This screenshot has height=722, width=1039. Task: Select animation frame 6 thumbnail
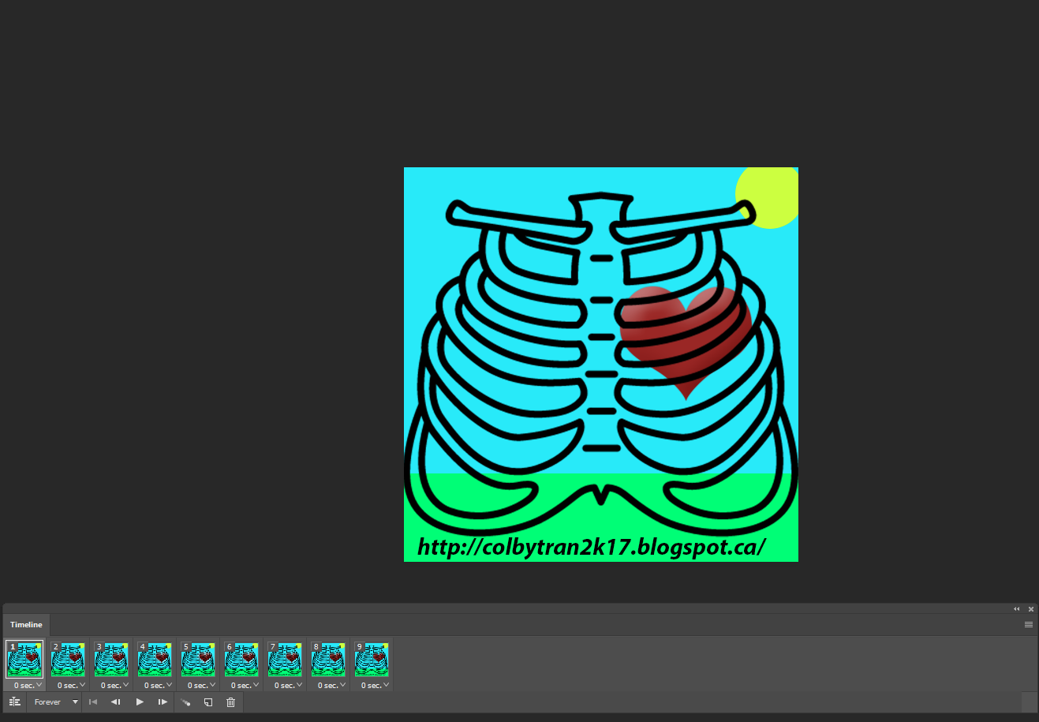pos(241,659)
